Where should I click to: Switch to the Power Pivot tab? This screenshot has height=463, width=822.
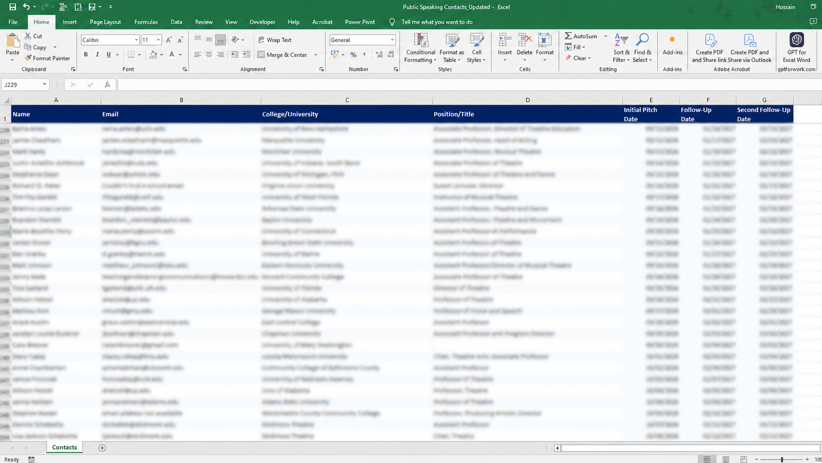tap(360, 22)
